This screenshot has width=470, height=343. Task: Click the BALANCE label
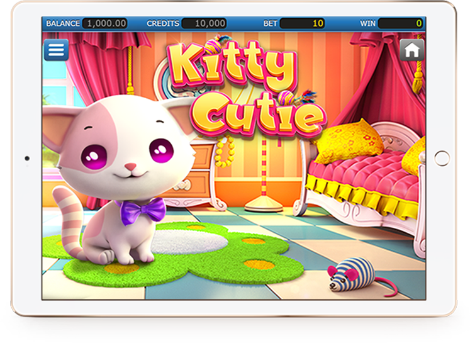pos(63,23)
